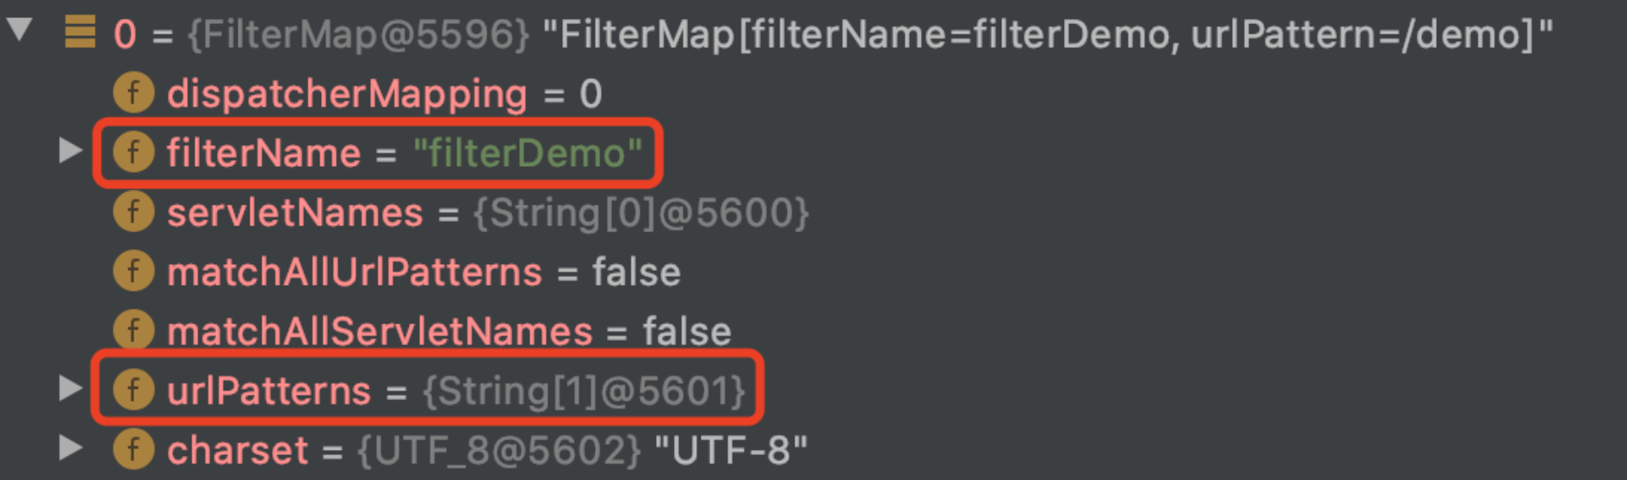Image resolution: width=1627 pixels, height=480 pixels.
Task: Click the field icon next to urlPatterns
Action: 133,390
